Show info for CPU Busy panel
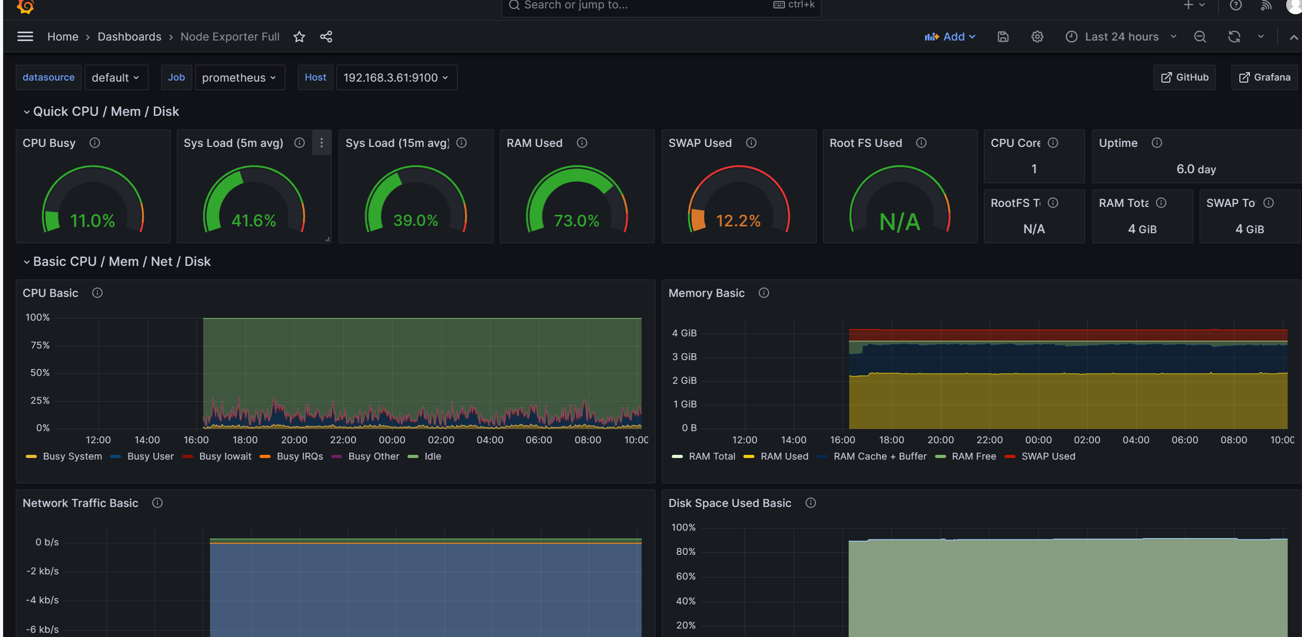The width and height of the screenshot is (1302, 637). tap(95, 143)
